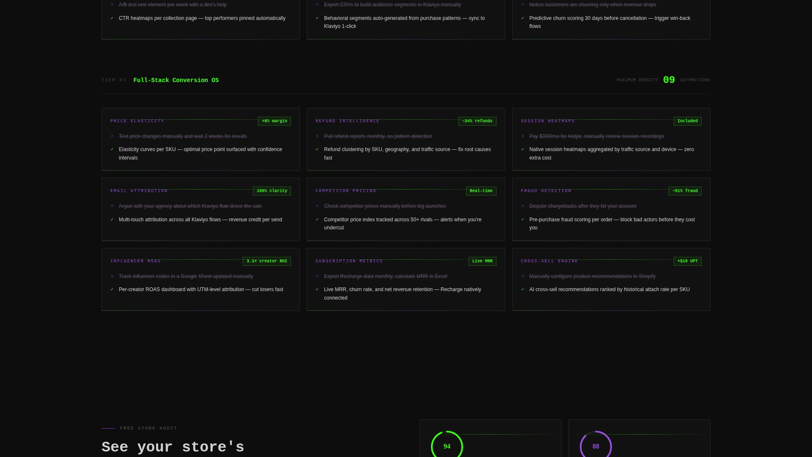The image size is (812, 457).
Task: Click 'Competitor price index tracked across 50+ rivals' text
Action: (x=403, y=223)
